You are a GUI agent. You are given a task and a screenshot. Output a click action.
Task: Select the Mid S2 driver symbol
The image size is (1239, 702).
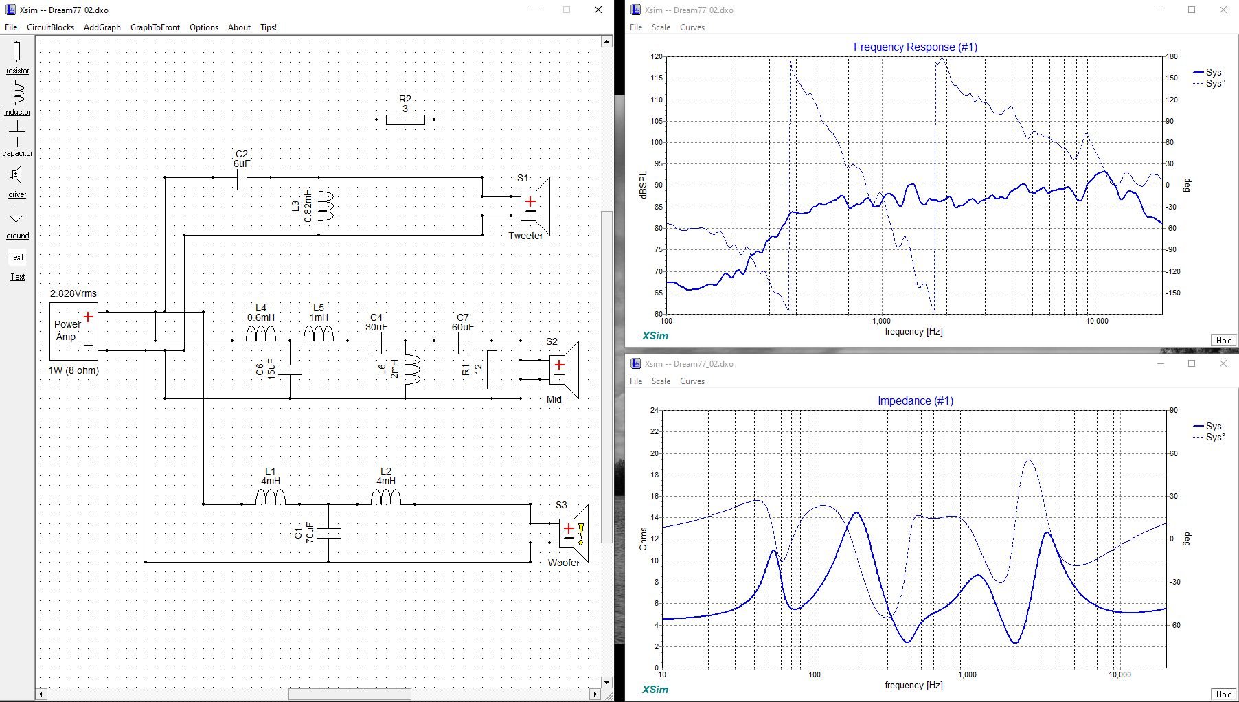564,369
